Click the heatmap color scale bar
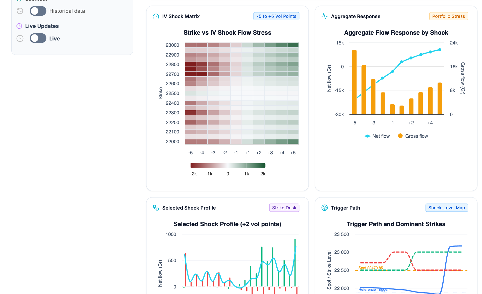This screenshot has height=294, width=482. point(228,165)
